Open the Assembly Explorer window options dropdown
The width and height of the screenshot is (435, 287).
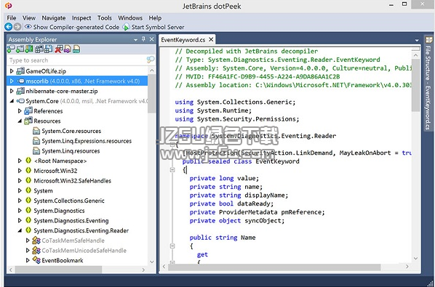pyautogui.click(x=135, y=40)
